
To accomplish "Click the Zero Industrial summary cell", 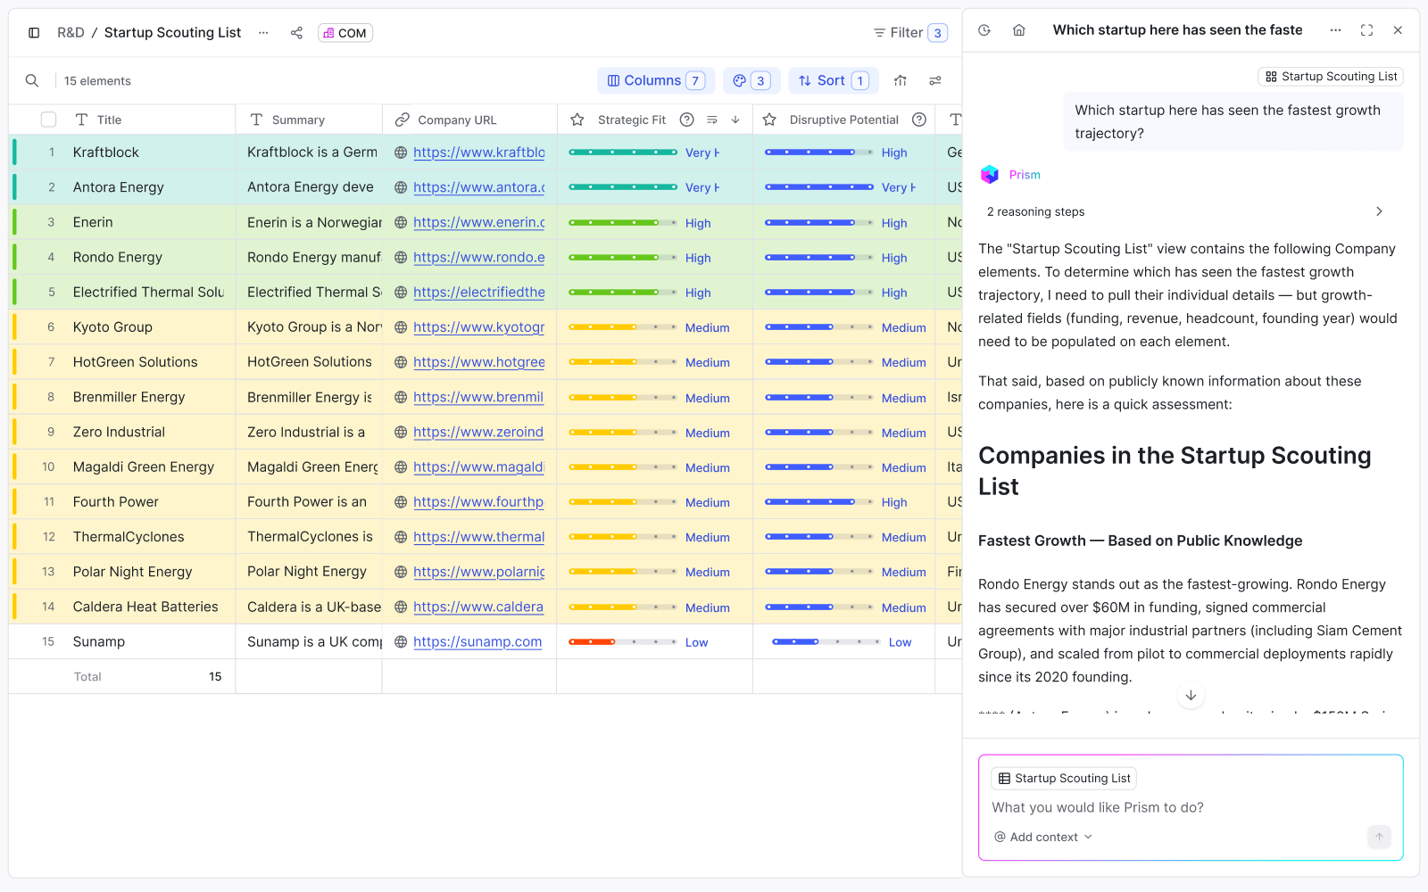I will tap(309, 433).
